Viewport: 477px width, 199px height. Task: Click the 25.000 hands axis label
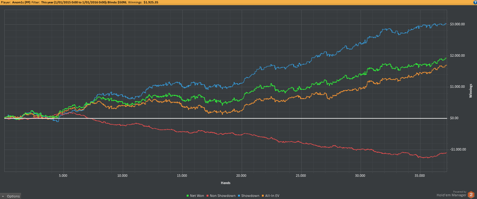click(301, 176)
